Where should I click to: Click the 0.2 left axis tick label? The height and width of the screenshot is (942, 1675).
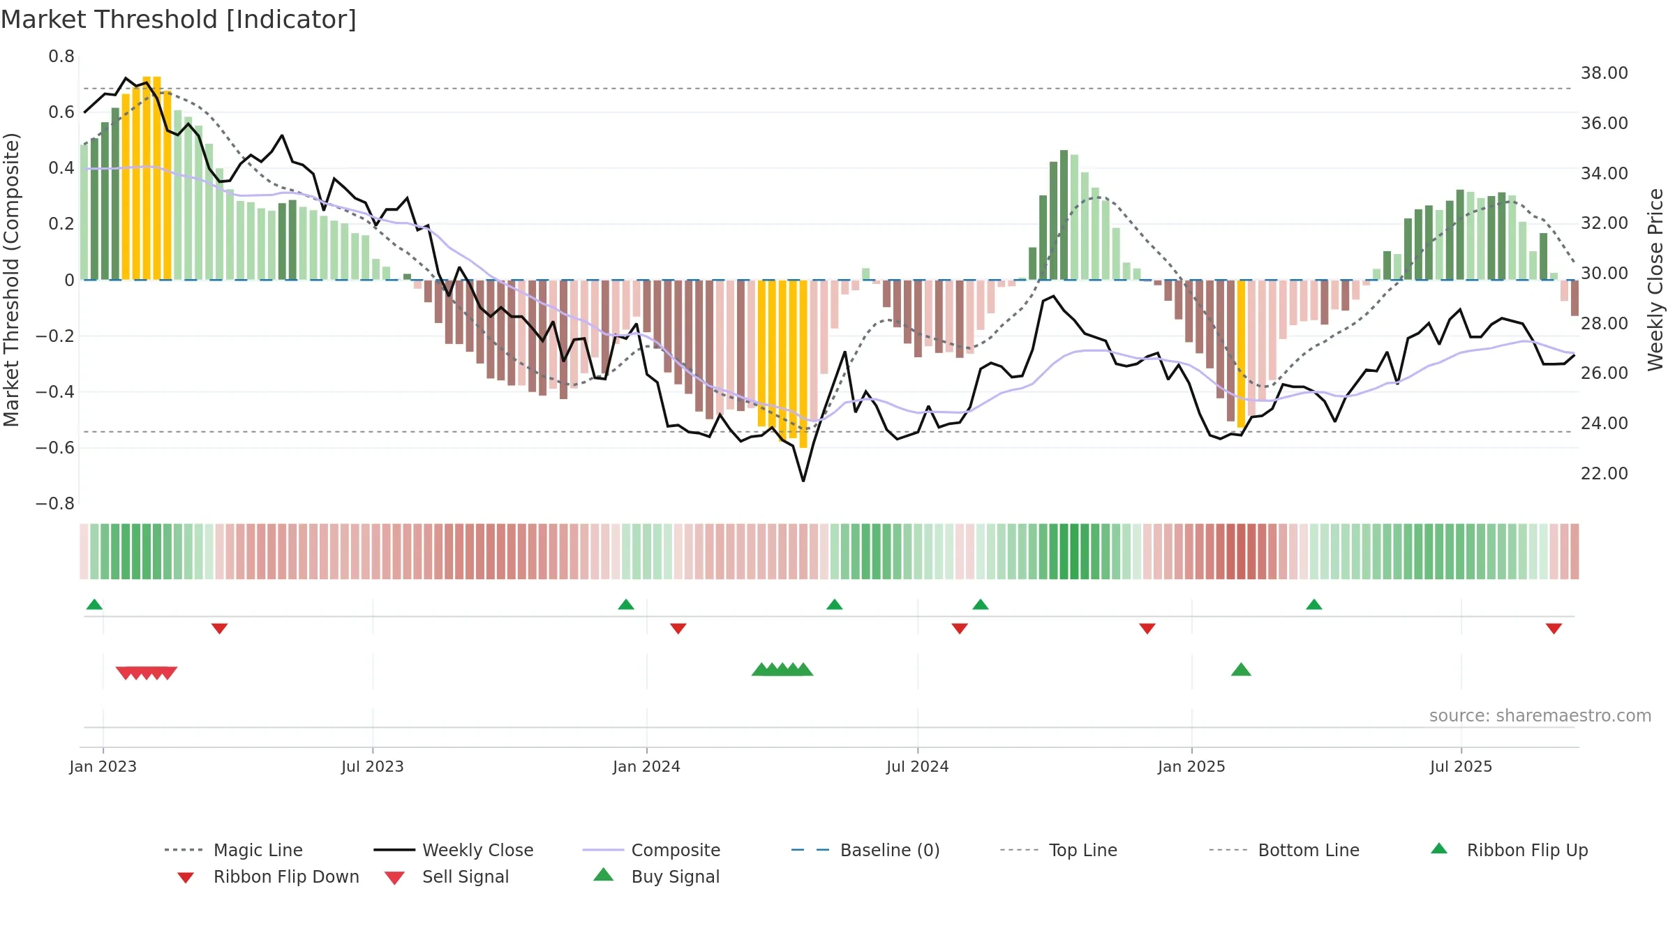(x=61, y=224)
